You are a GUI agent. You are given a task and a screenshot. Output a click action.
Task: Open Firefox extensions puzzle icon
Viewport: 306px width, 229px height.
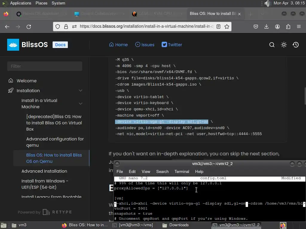tap(288, 27)
